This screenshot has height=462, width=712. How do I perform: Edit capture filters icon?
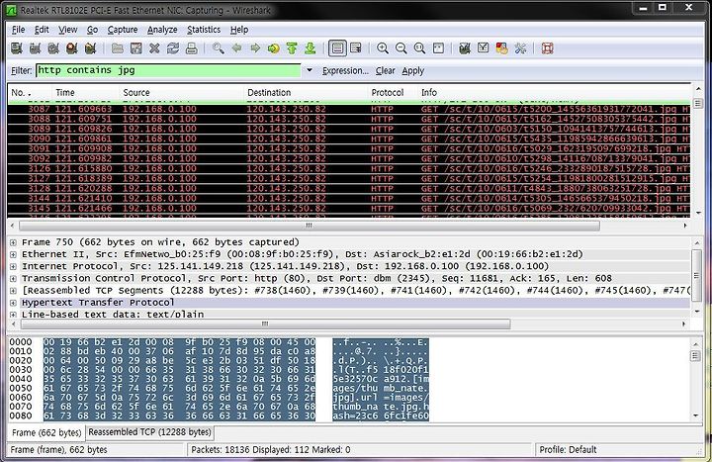pyautogui.click(x=465, y=48)
